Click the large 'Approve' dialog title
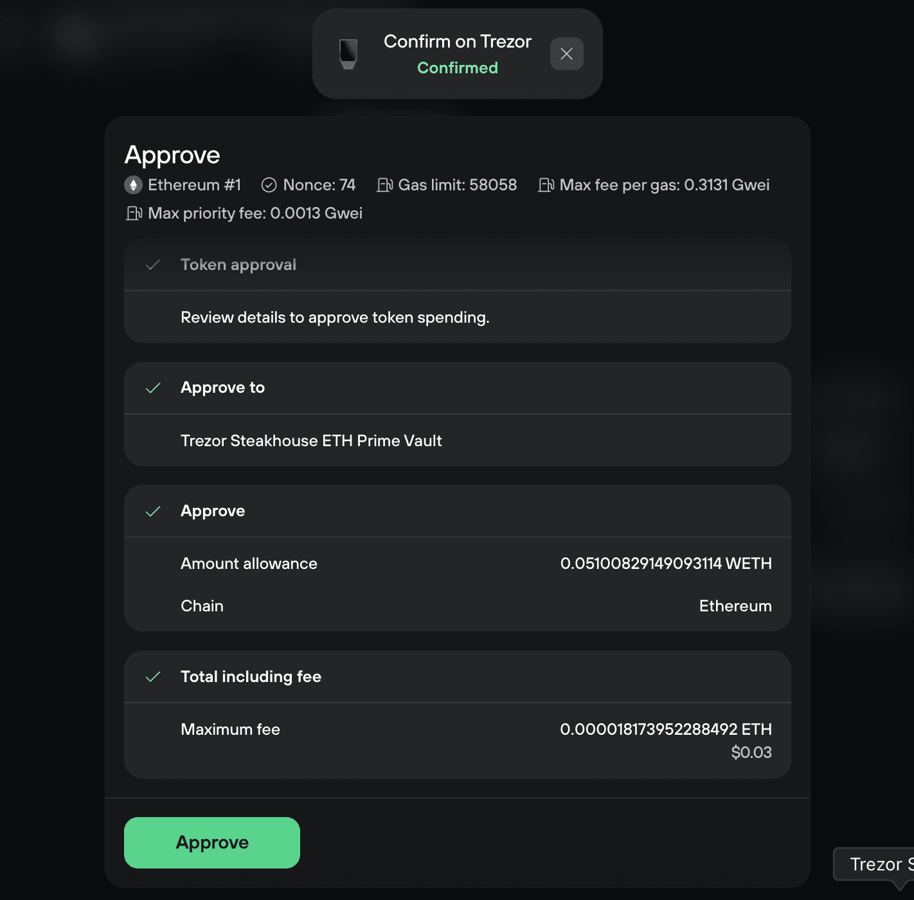914x900 pixels. 172,156
